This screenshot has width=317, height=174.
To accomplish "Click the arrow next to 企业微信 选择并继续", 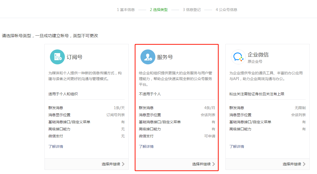I will [x=304, y=164].
